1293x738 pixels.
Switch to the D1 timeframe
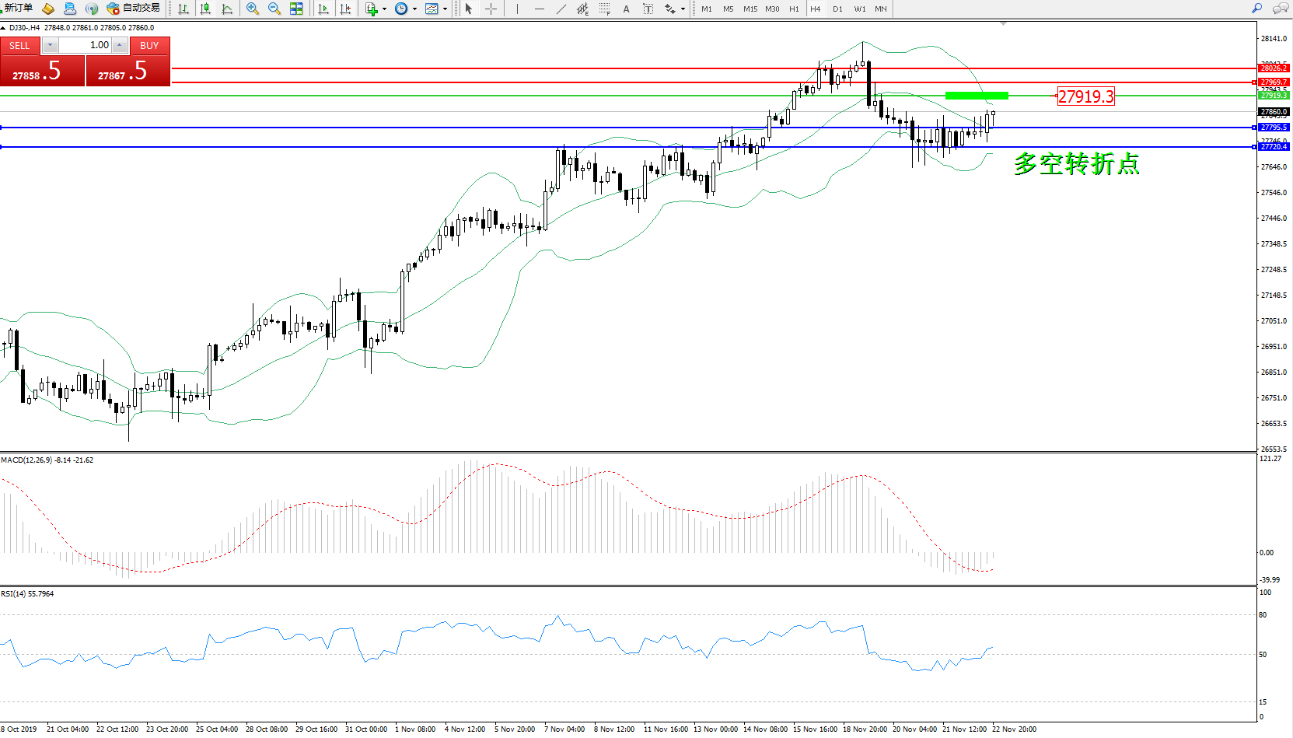coord(837,9)
